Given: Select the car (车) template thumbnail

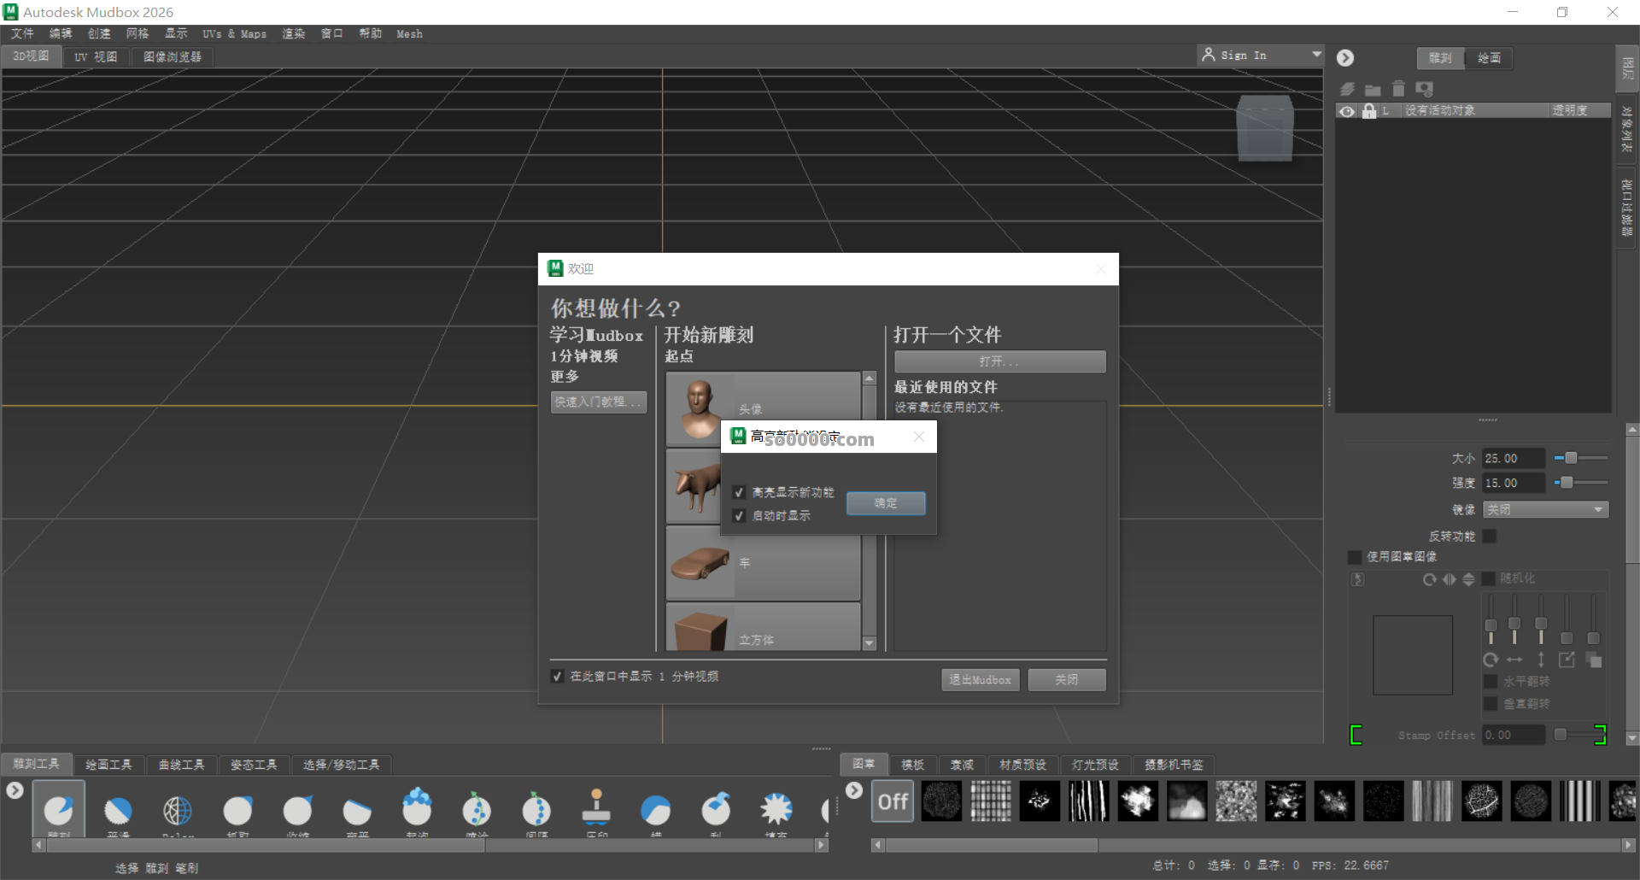Looking at the screenshot, I should point(700,562).
